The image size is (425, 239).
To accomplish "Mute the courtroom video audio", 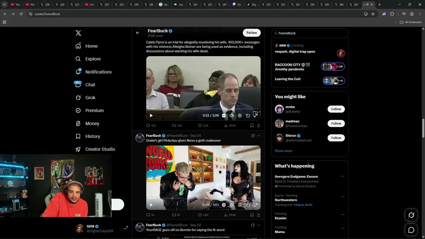I will [232, 116].
